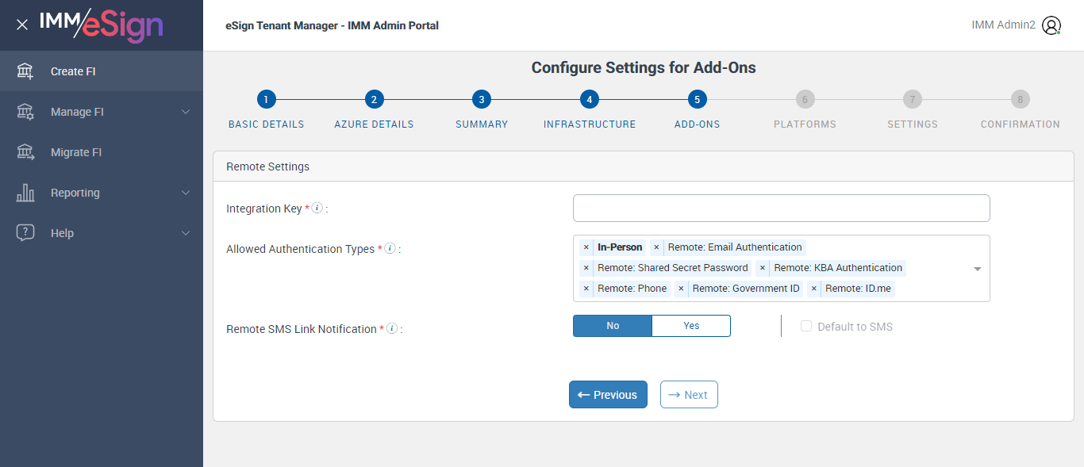Viewport: 1084px width, 467px height.
Task: Click the Integration Key info icon
Action: click(x=317, y=208)
